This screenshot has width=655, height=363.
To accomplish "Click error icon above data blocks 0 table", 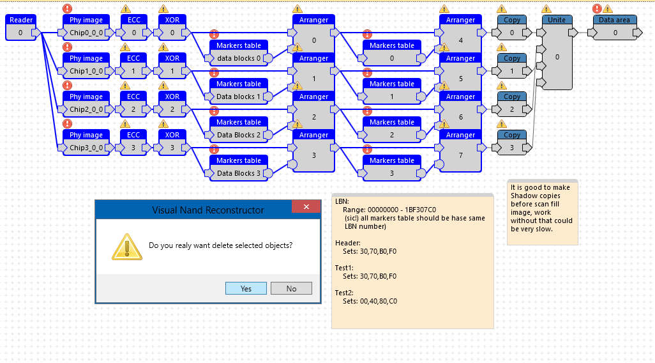I will tap(214, 34).
